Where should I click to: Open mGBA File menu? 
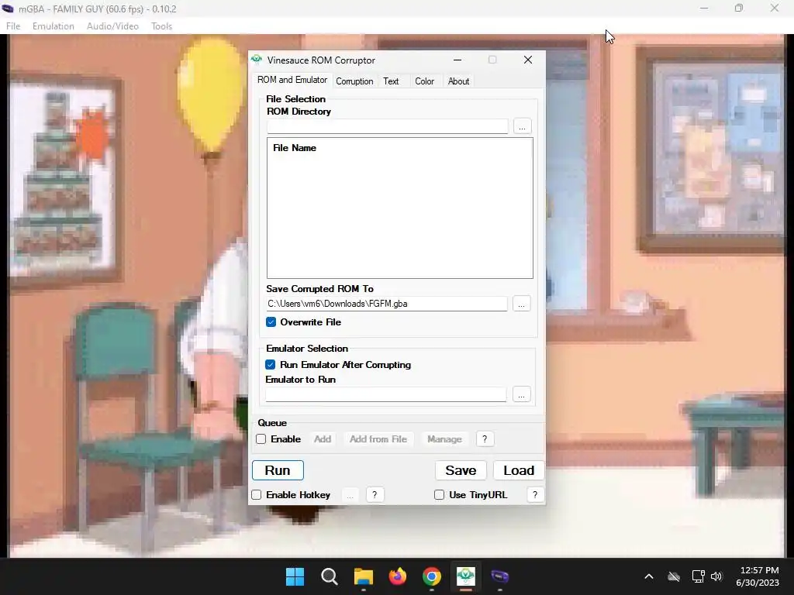click(x=13, y=26)
